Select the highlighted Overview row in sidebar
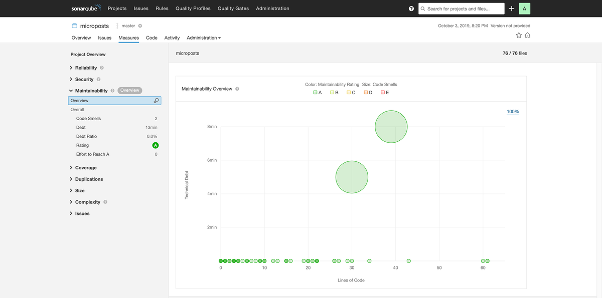 click(114, 101)
